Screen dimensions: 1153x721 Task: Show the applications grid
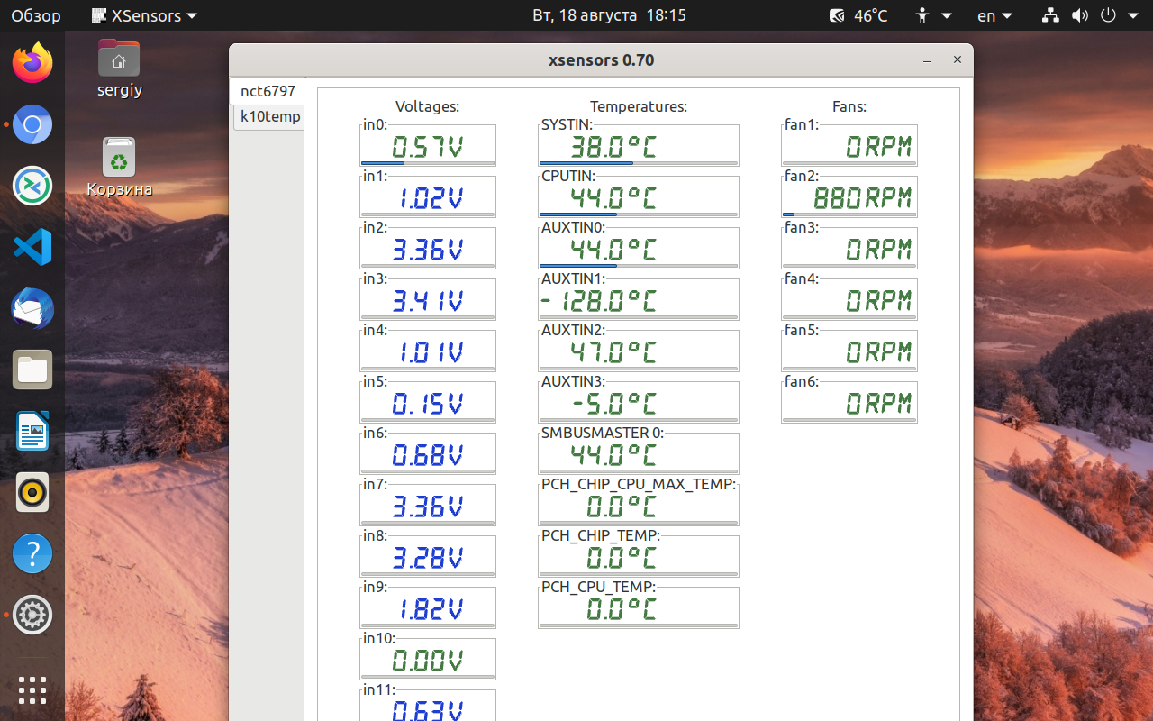pyautogui.click(x=32, y=689)
